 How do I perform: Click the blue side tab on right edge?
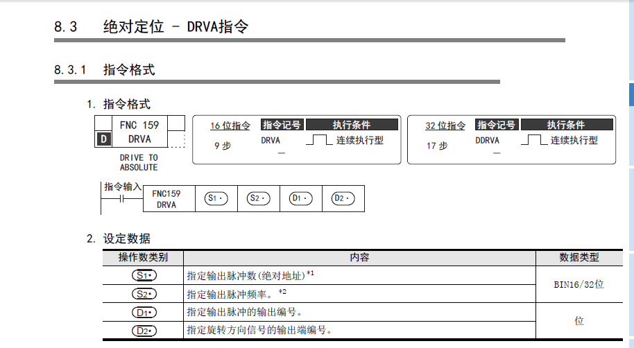coord(631,95)
